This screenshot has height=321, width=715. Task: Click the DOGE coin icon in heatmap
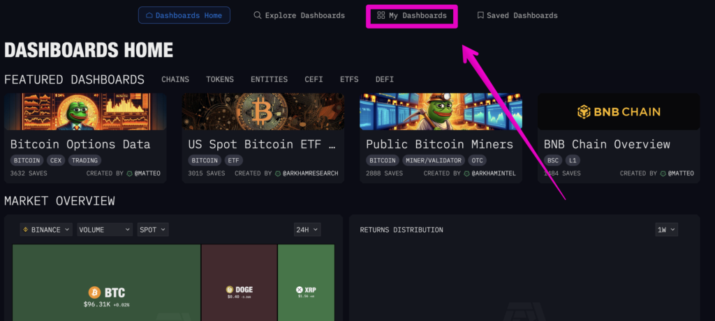[x=228, y=290]
